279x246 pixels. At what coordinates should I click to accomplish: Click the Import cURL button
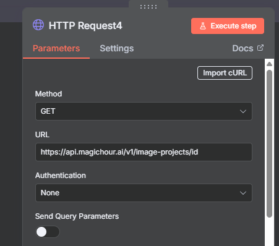tap(225, 73)
